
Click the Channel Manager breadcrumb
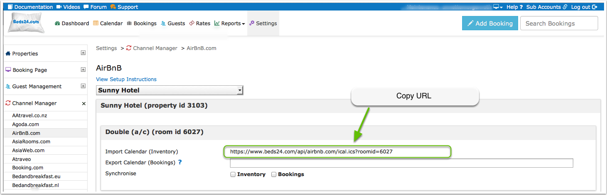[x=155, y=48]
